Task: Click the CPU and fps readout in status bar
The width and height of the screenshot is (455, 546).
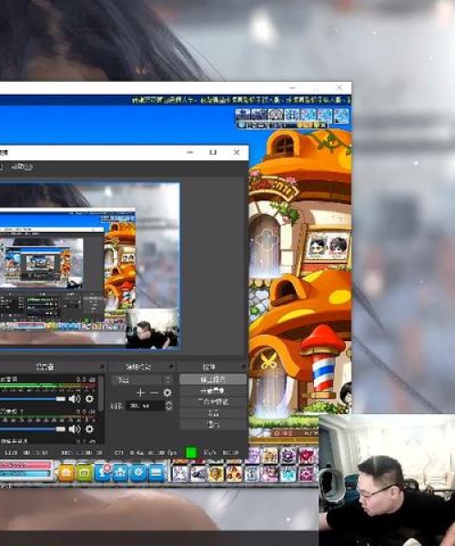Action: [x=146, y=452]
